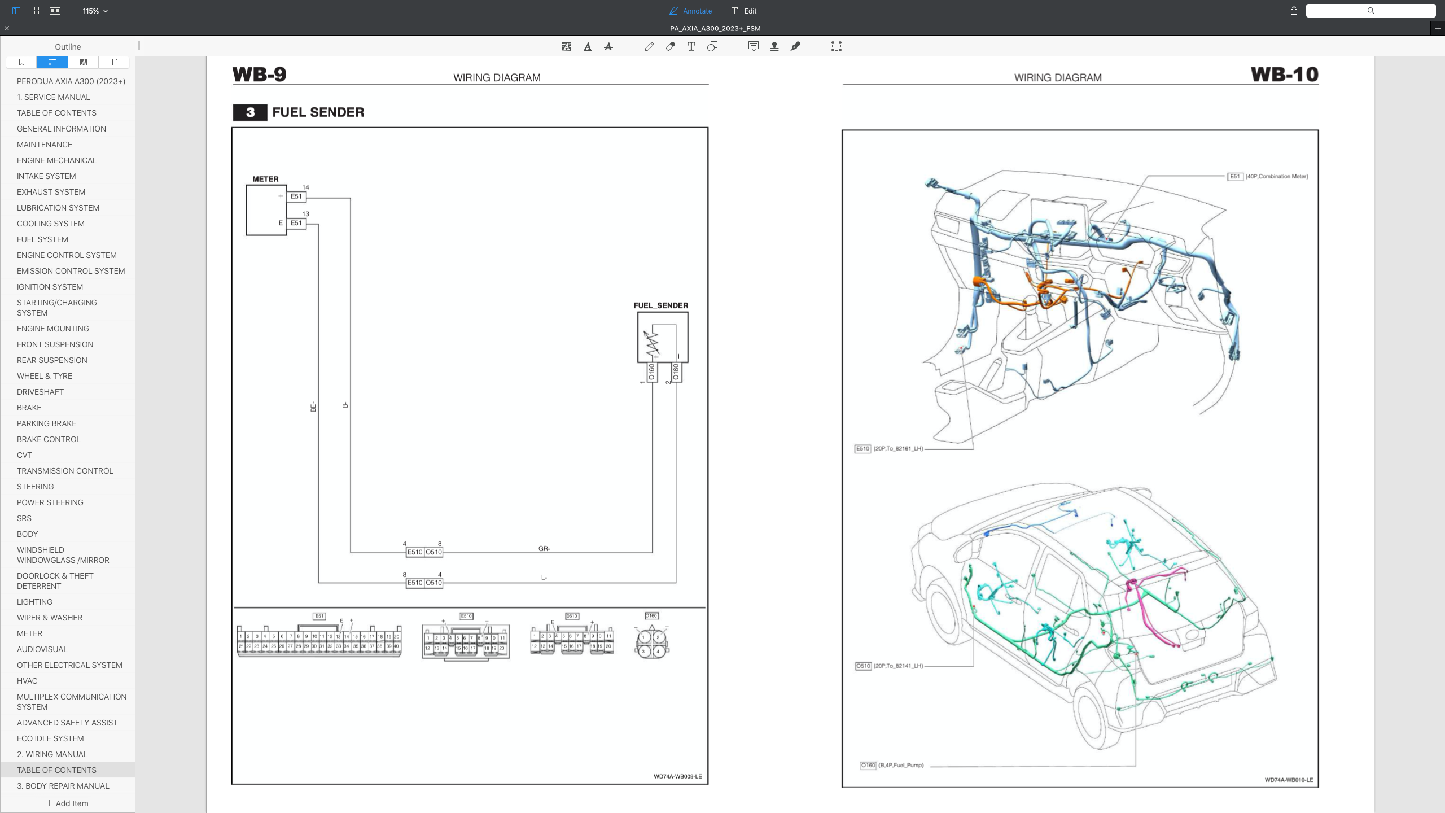Switch to thumbnail grid view

click(x=35, y=11)
